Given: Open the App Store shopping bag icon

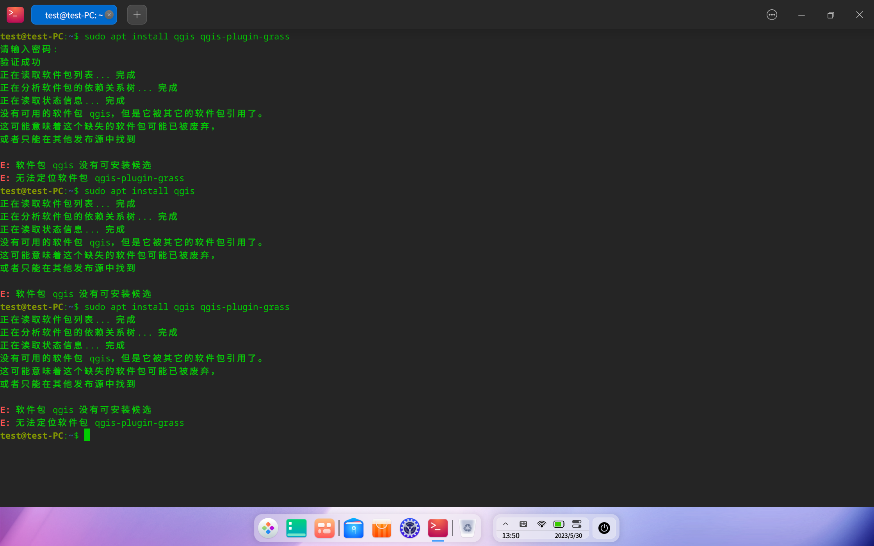Looking at the screenshot, I should point(381,528).
